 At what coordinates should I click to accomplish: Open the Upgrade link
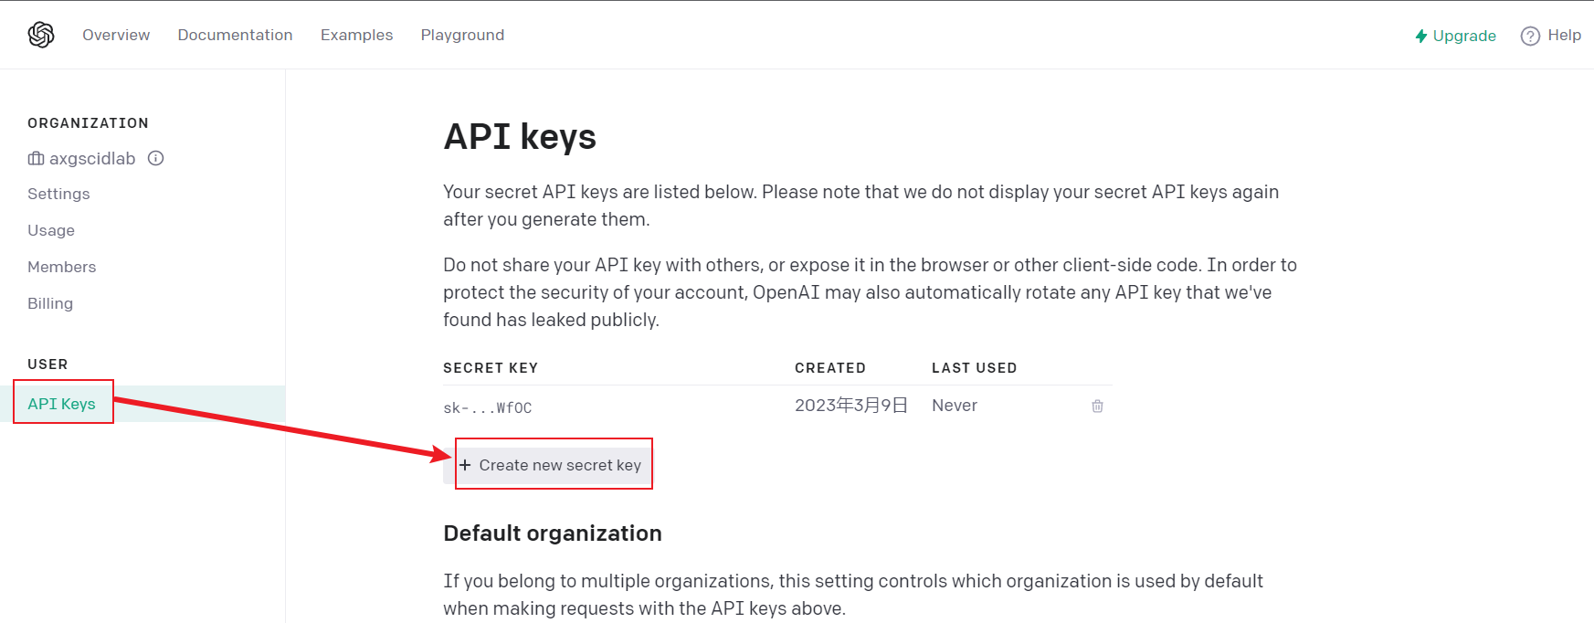1463,36
